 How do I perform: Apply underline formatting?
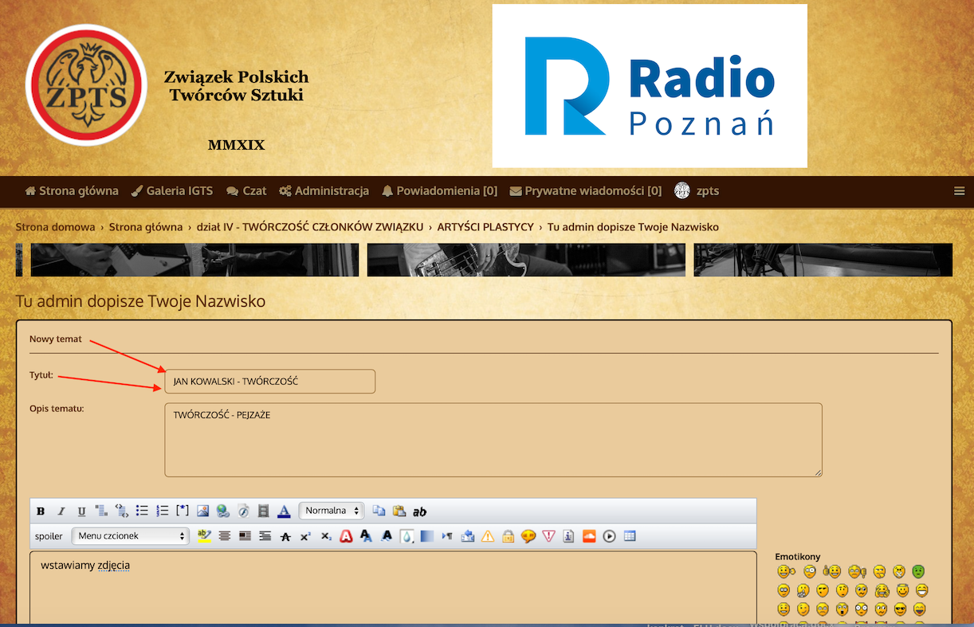coord(81,511)
